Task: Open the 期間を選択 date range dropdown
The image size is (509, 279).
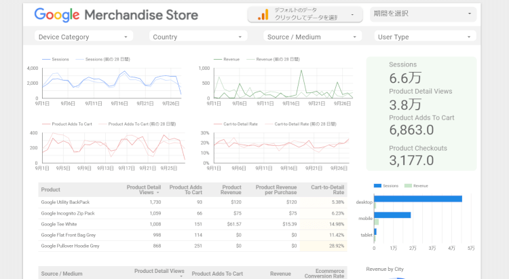Action: click(x=423, y=14)
